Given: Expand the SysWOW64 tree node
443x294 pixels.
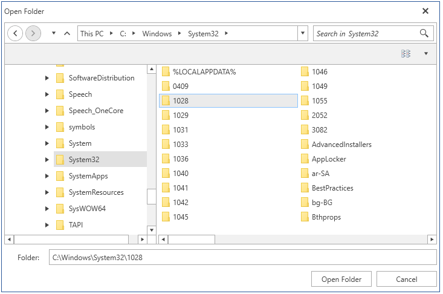Looking at the screenshot, I should [x=47, y=209].
